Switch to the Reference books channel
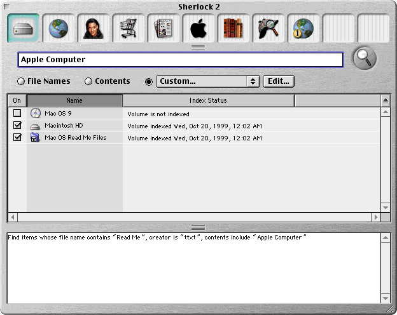The height and width of the screenshot is (315, 397). coord(233,28)
